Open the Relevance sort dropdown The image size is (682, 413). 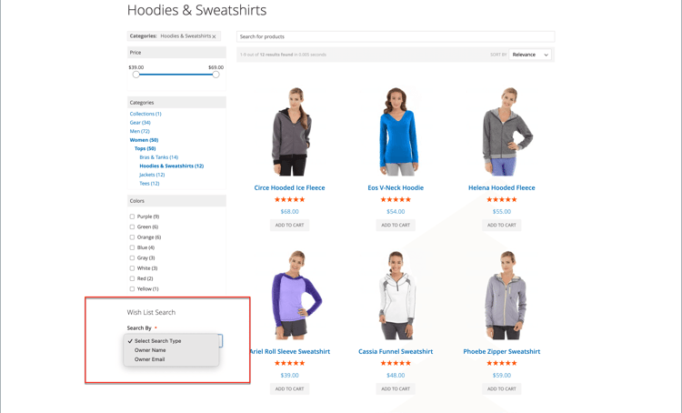(x=530, y=55)
